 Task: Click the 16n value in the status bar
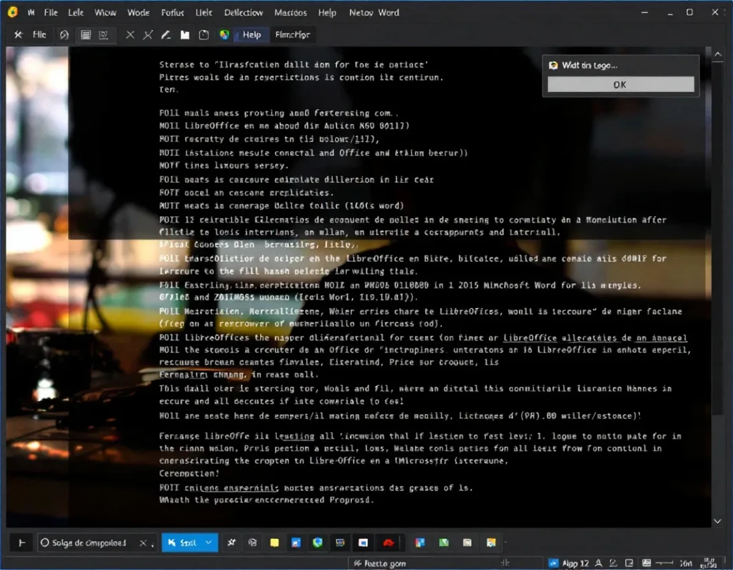(x=685, y=563)
